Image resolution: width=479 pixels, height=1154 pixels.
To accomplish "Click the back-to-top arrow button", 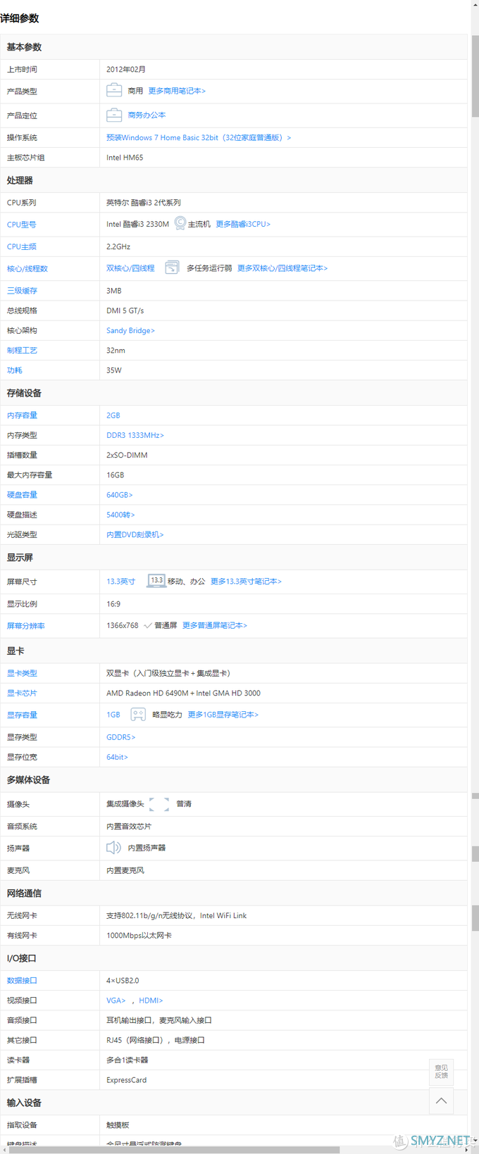I will pos(441,1100).
